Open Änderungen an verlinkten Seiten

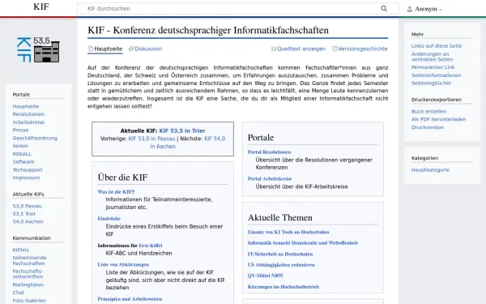pos(432,57)
